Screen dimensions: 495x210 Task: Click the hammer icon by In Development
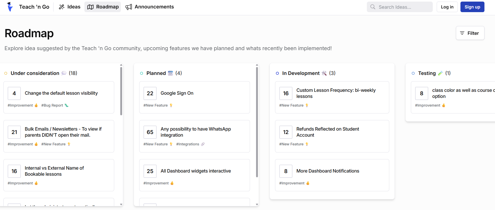click(x=324, y=73)
